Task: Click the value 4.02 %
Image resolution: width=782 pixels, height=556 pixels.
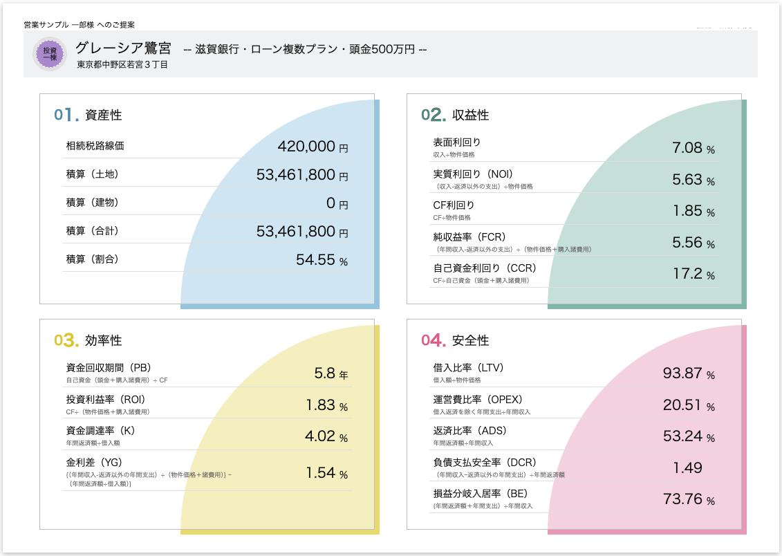Action: (326, 436)
